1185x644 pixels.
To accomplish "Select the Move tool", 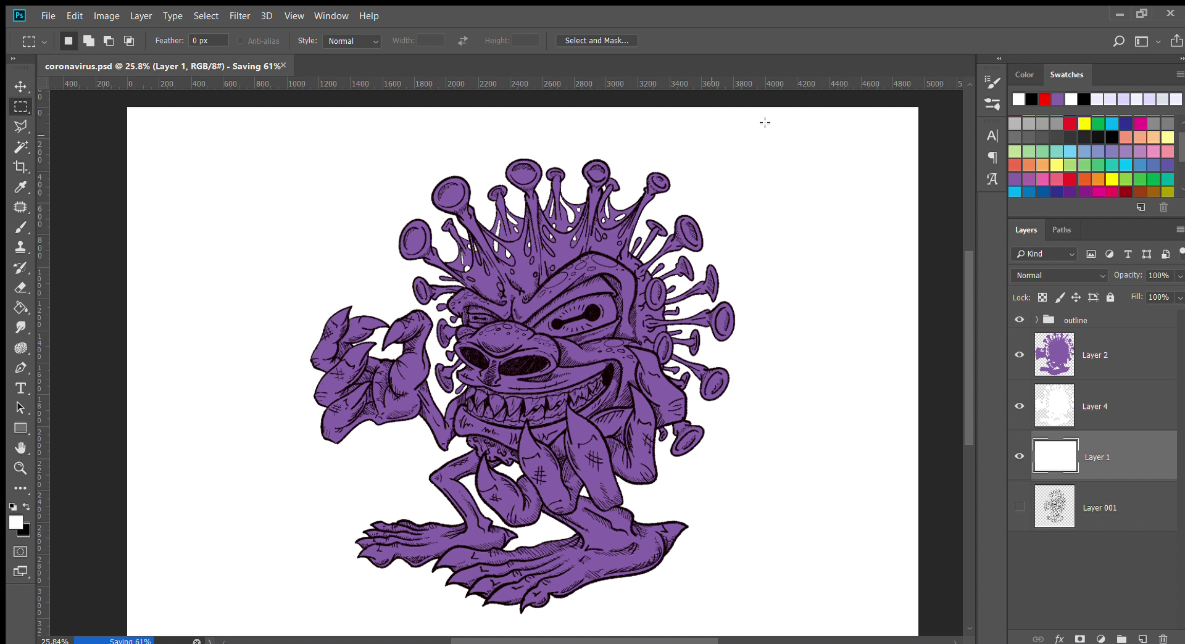I will (x=20, y=86).
